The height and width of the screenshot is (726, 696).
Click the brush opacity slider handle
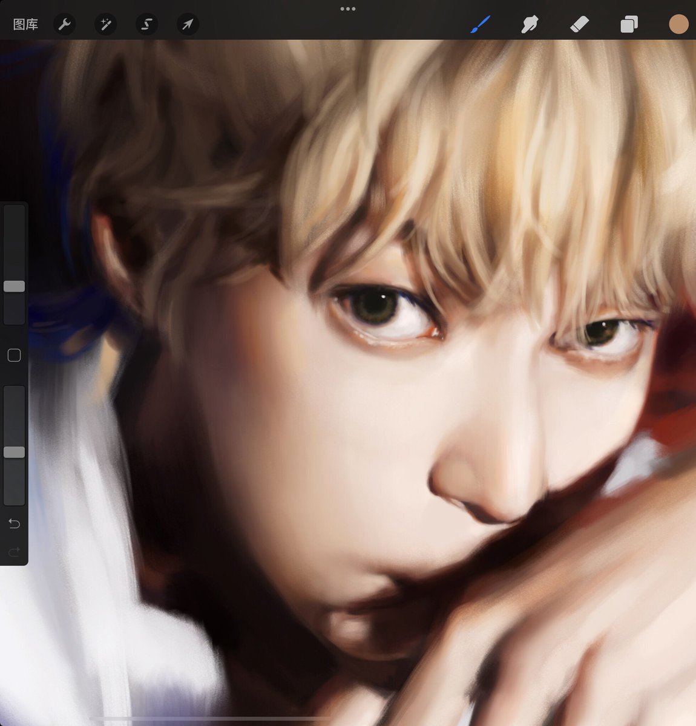[x=15, y=452]
